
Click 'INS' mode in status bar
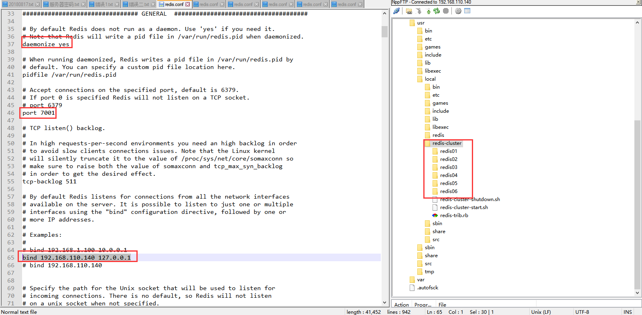click(x=628, y=312)
